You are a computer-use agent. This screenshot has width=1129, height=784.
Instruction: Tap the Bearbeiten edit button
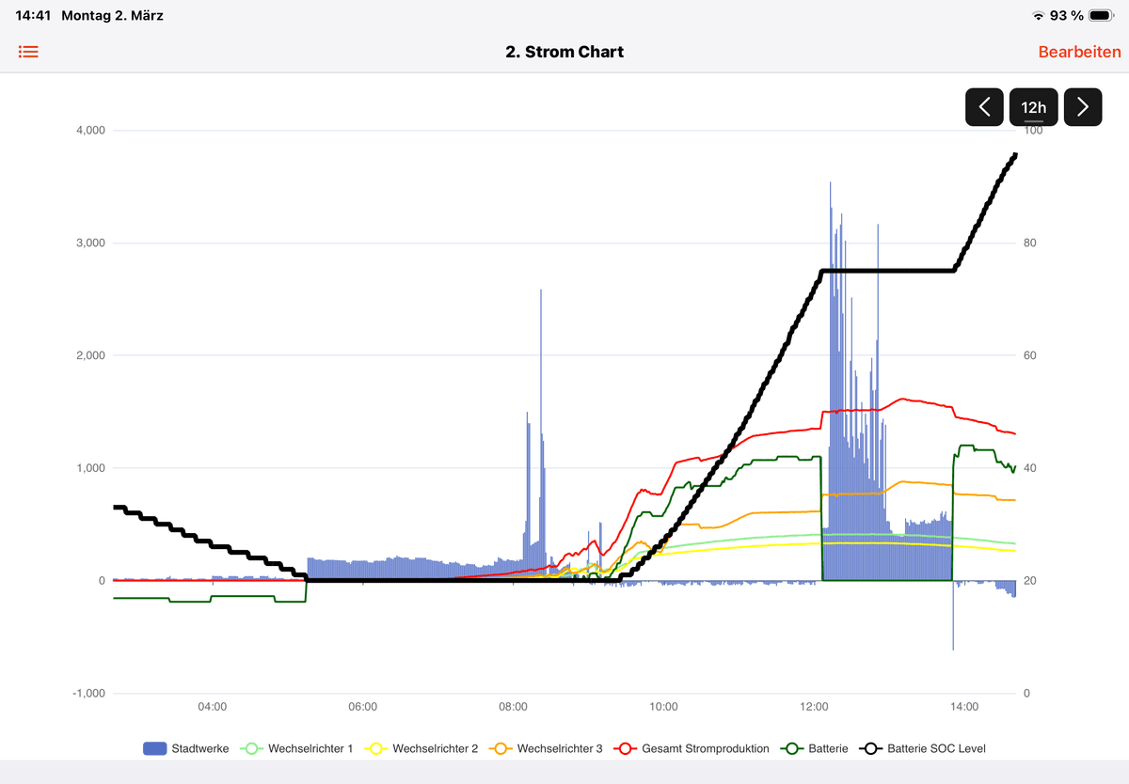tap(1079, 52)
